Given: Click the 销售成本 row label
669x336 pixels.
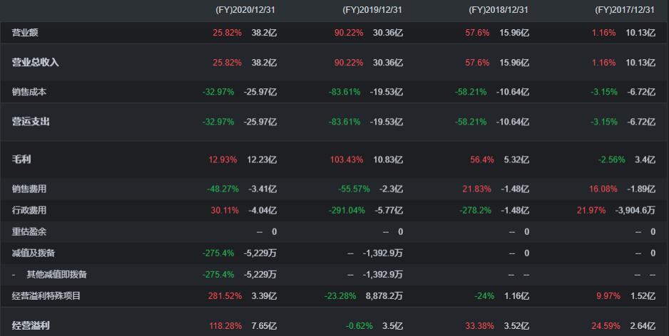Looking at the screenshot, I should pos(29,92).
